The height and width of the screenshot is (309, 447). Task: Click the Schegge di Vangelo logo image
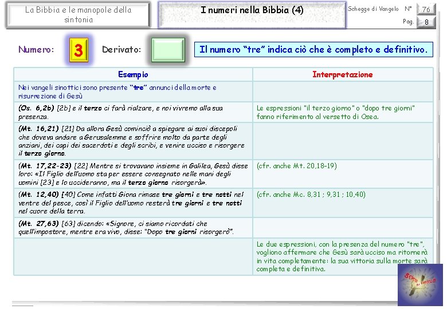420,285
